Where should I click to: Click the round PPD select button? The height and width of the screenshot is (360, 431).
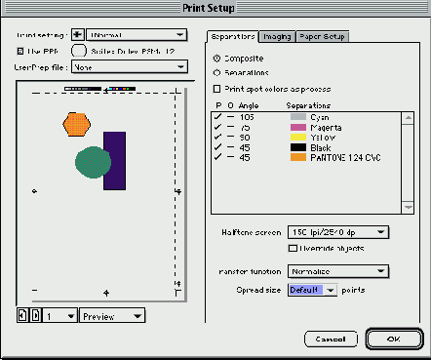[79, 51]
